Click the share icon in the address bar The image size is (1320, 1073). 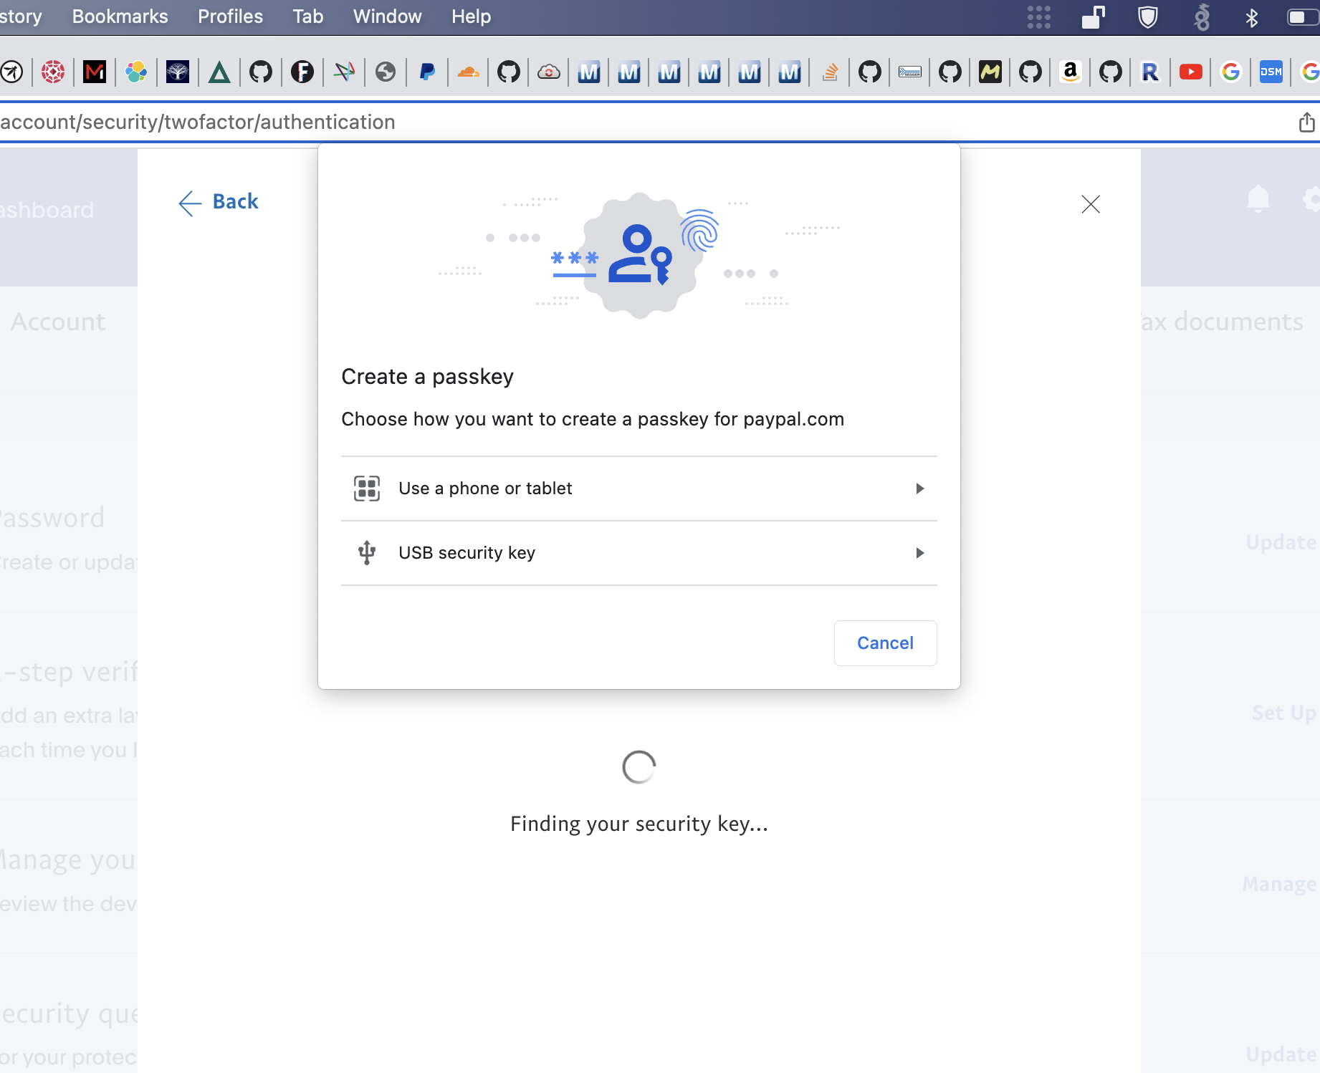click(x=1306, y=122)
